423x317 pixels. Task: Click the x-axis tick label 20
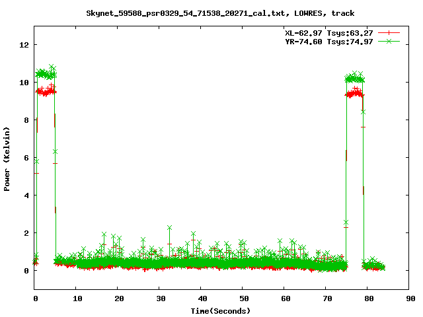coord(119,299)
